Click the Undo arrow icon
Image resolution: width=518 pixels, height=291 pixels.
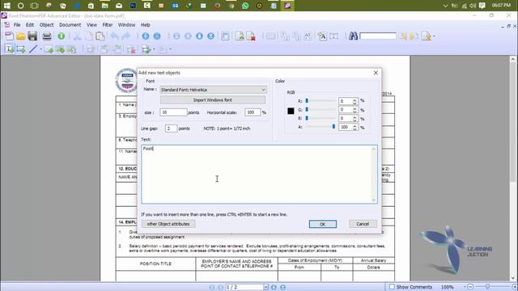[x=114, y=36]
